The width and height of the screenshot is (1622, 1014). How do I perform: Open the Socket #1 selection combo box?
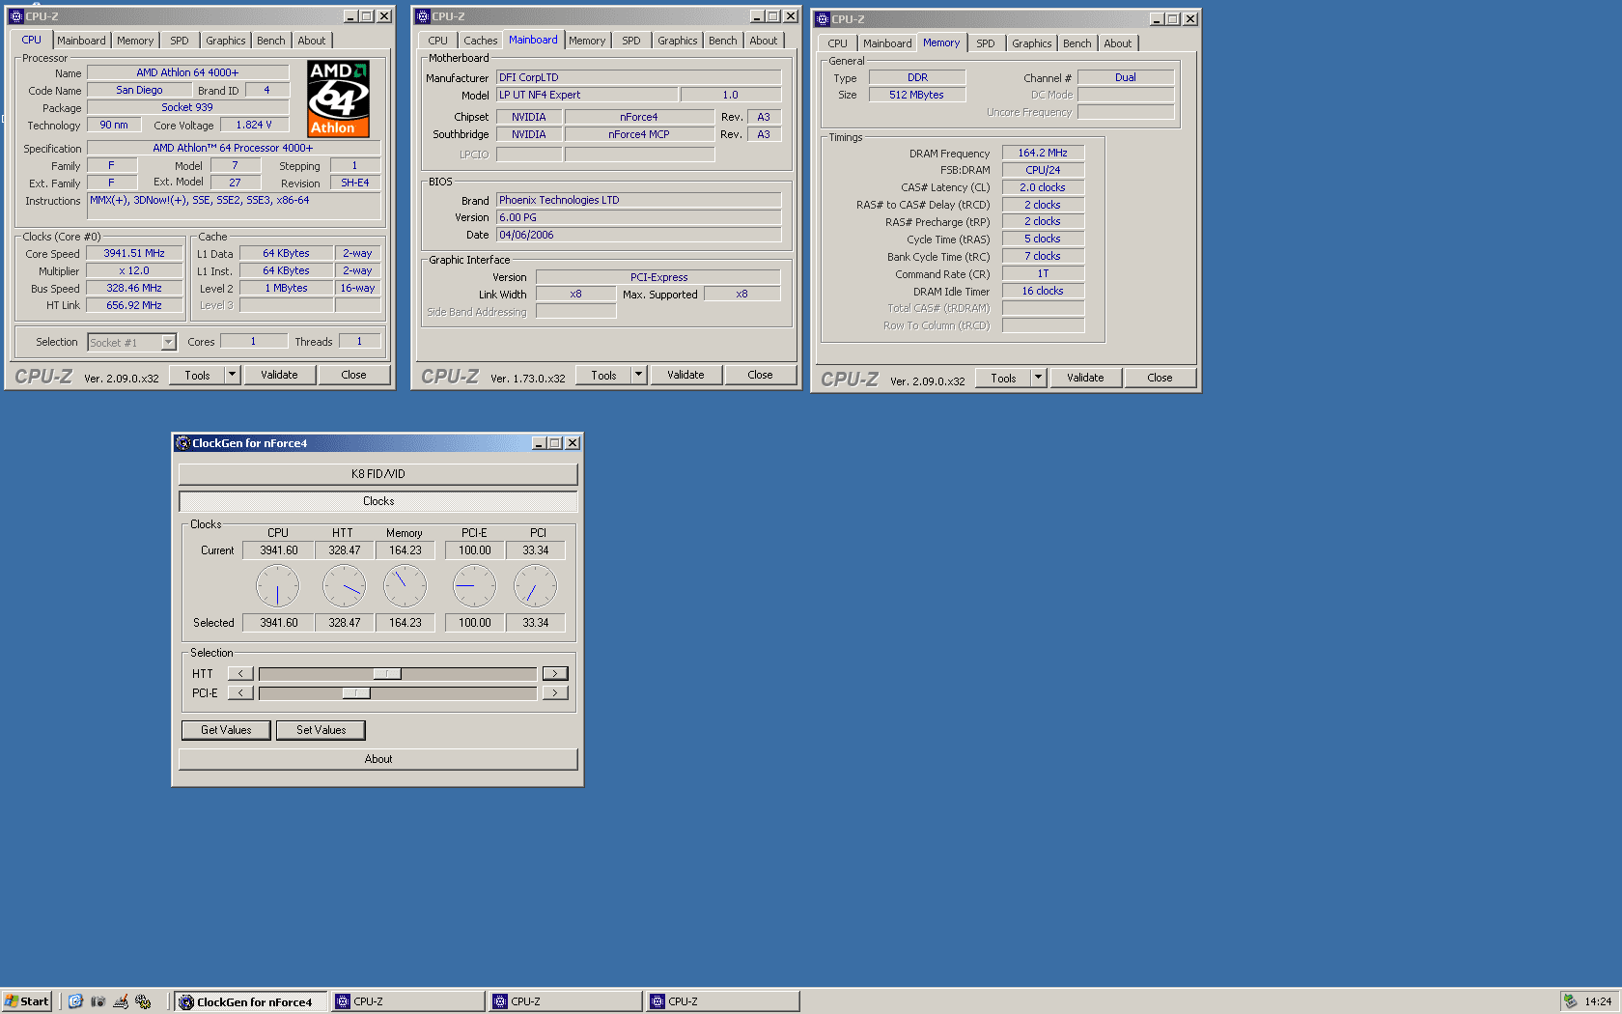(131, 342)
